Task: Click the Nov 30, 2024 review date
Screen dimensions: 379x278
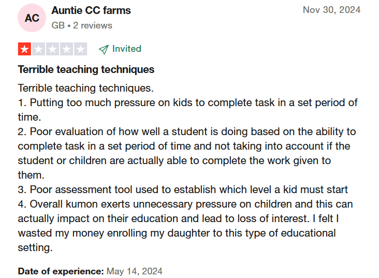Action: [x=331, y=10]
